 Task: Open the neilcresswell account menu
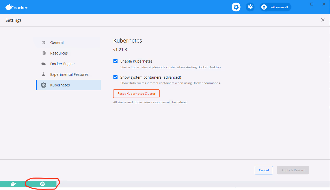tap(276, 7)
